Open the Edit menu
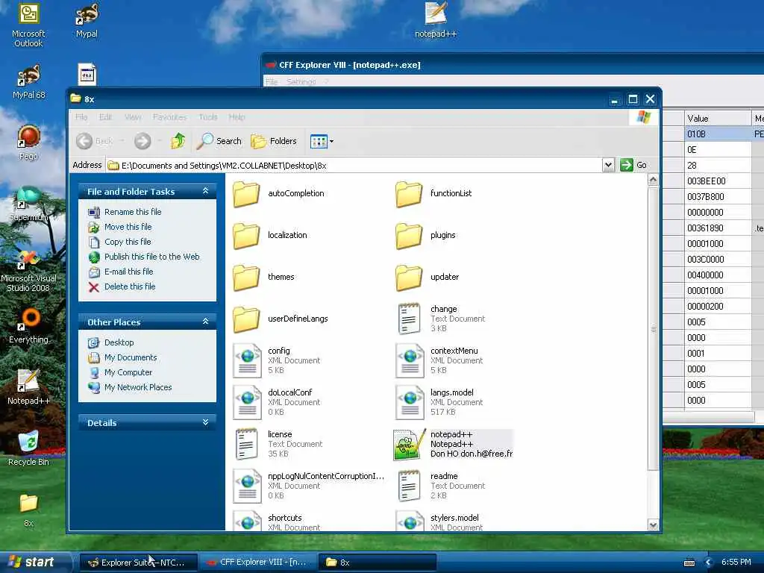 (105, 117)
